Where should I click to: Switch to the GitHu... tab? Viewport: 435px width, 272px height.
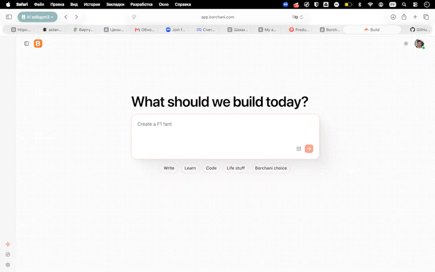(x=420, y=29)
